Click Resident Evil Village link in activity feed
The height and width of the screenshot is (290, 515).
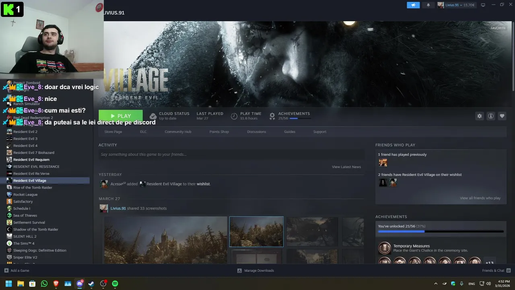click(x=164, y=184)
